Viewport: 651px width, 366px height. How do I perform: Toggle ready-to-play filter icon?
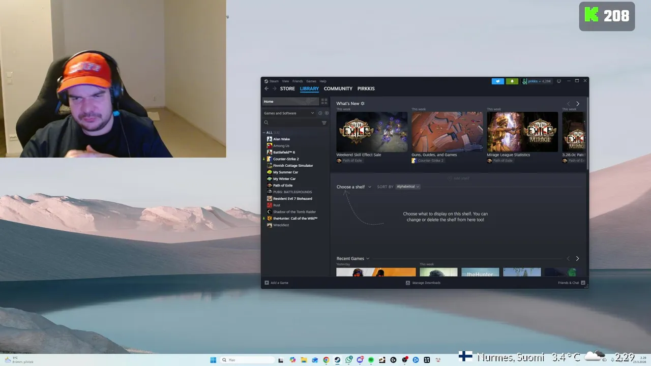coord(327,113)
